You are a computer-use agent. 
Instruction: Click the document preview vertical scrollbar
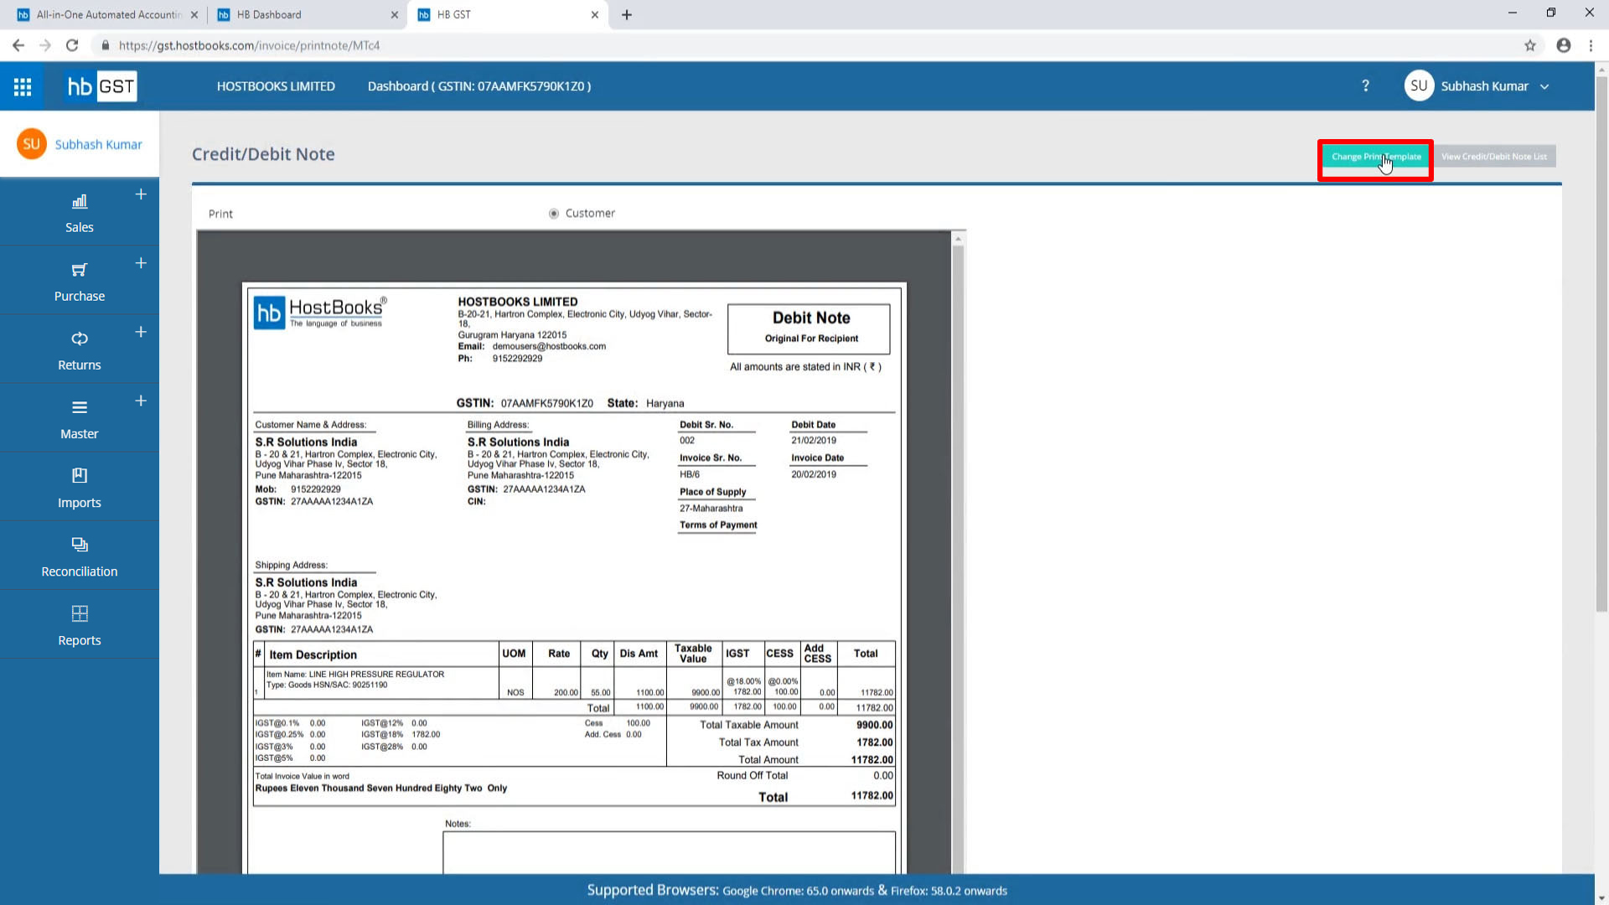tap(958, 553)
